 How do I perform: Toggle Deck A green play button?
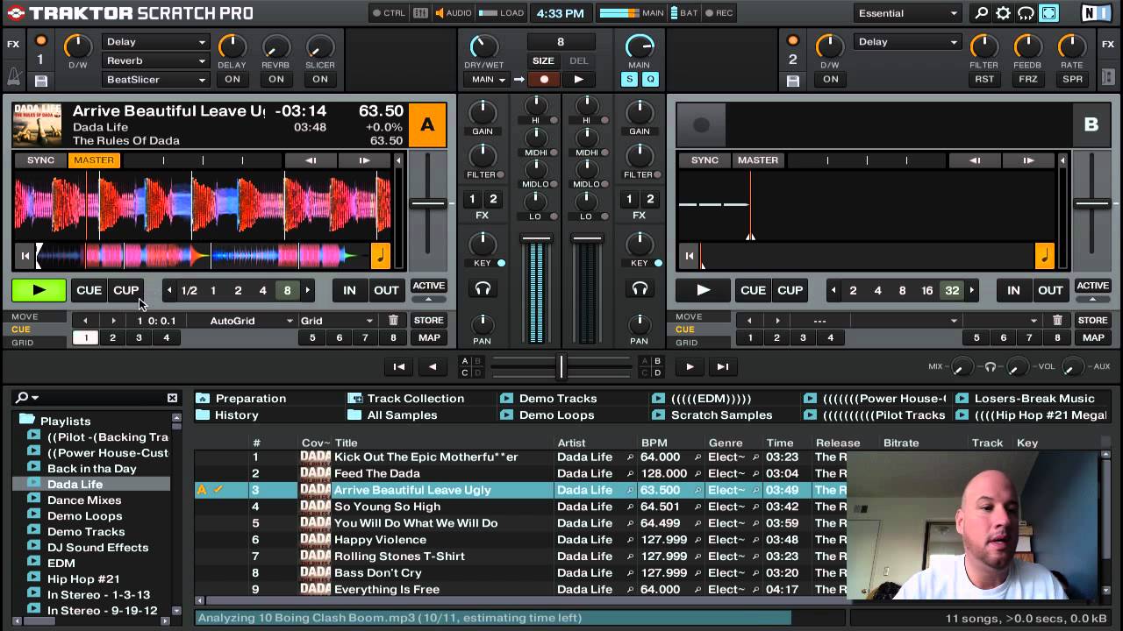tap(39, 290)
